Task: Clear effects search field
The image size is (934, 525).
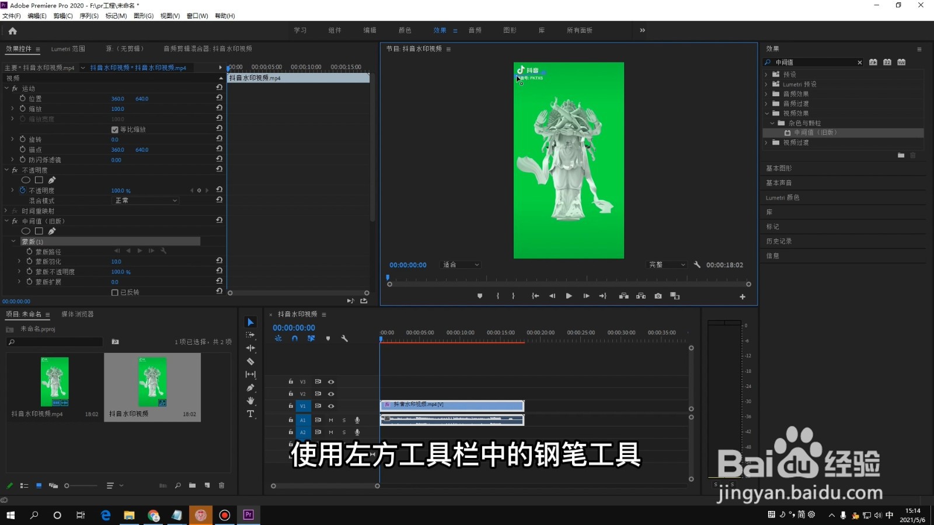Action: [859, 62]
